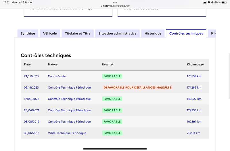Open the Synthèse tab
This screenshot has width=230, height=151.
[28, 33]
